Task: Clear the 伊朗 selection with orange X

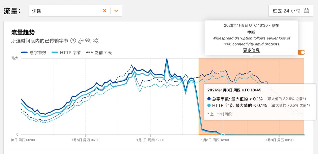Action: pos(105,11)
